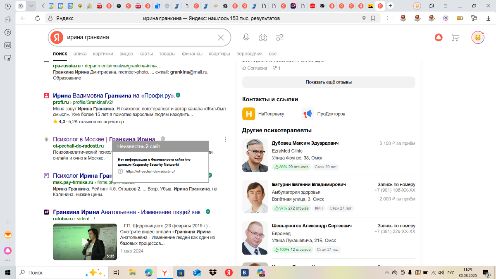This screenshot has width=496, height=279.
Task: Open Психолог в Москве Гранкина Ирина result
Action: (104, 139)
